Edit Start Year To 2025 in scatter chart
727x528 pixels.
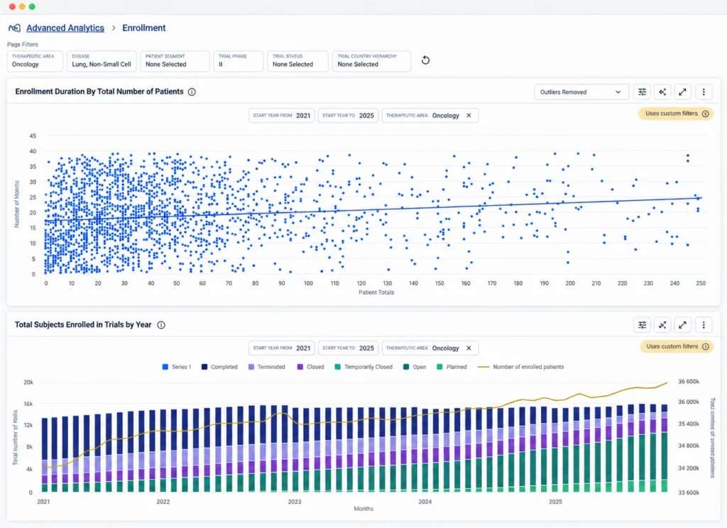348,116
